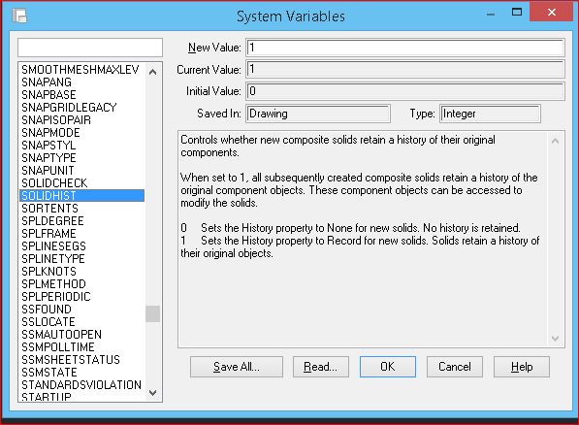The height and width of the screenshot is (425, 579).
Task: Click the Read... button
Action: pos(320,367)
